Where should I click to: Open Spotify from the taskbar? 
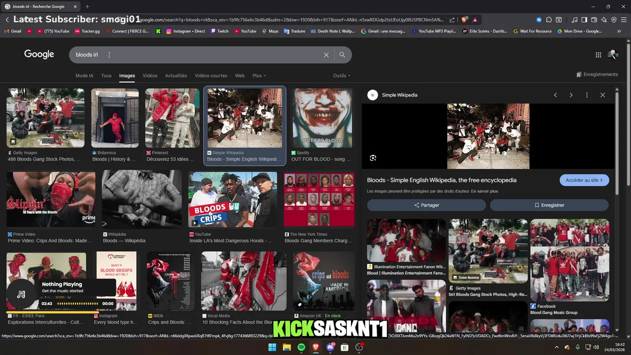coord(301,347)
